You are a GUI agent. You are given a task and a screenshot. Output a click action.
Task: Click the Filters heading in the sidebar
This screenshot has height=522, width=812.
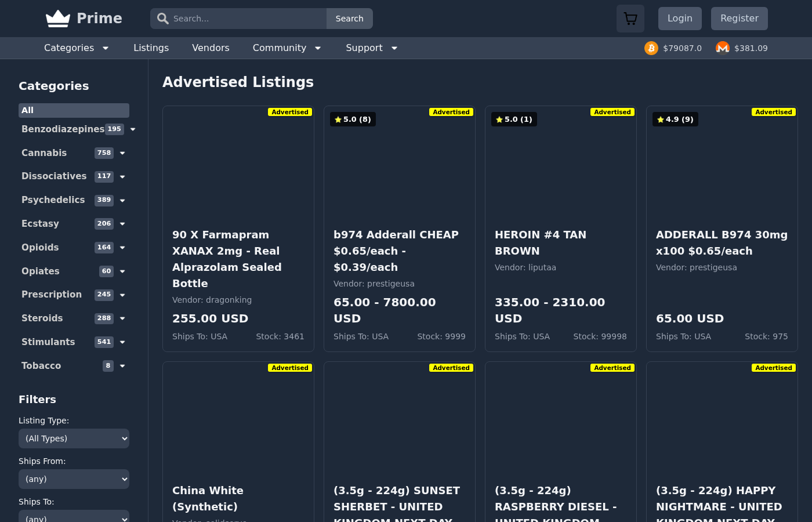pos(37,400)
